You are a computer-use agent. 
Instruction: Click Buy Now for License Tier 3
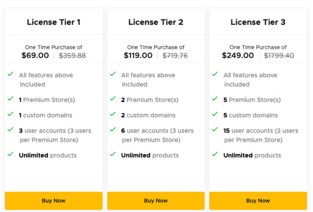tap(258, 201)
